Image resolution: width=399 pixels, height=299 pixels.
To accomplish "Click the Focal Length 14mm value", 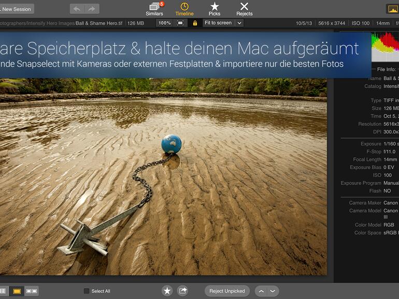I will (x=390, y=159).
